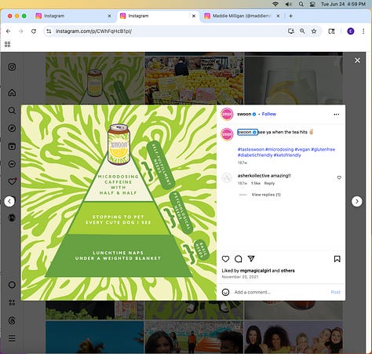The width and height of the screenshot is (372, 354).
Task: Click mgmagicalgirl in likes
Action: click(x=255, y=271)
